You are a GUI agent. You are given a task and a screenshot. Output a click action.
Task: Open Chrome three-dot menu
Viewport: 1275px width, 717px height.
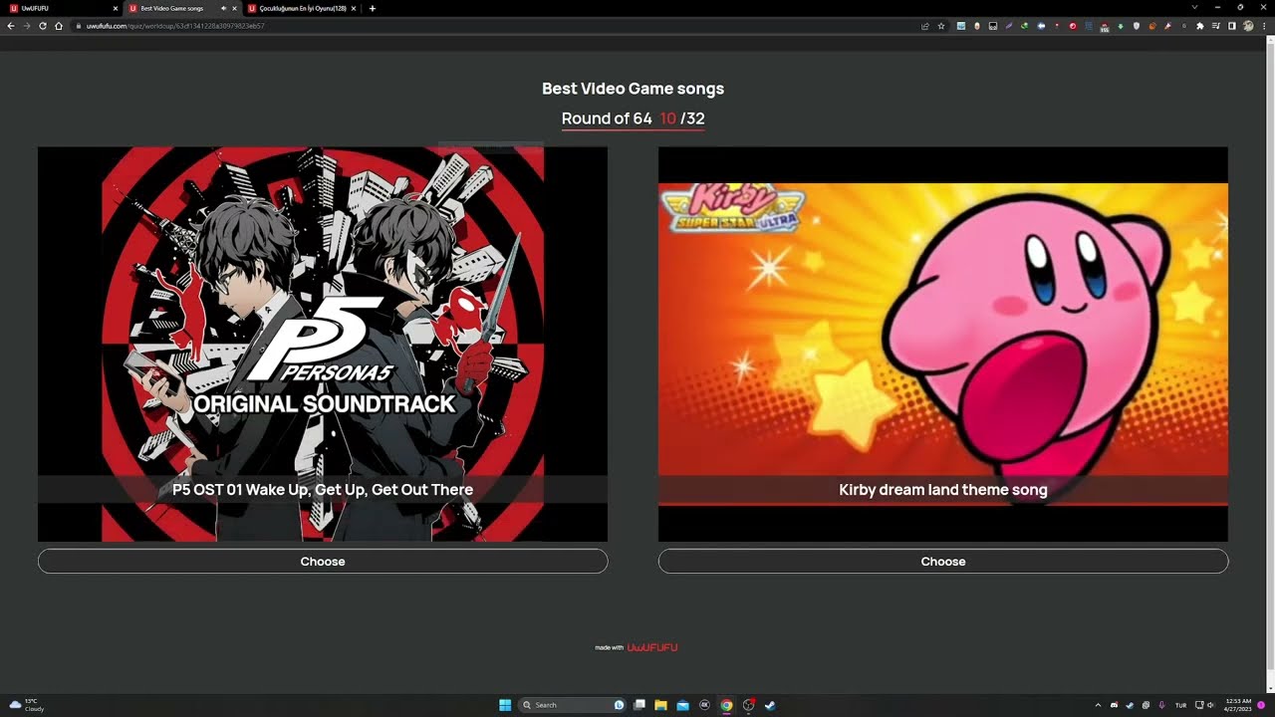tap(1264, 26)
